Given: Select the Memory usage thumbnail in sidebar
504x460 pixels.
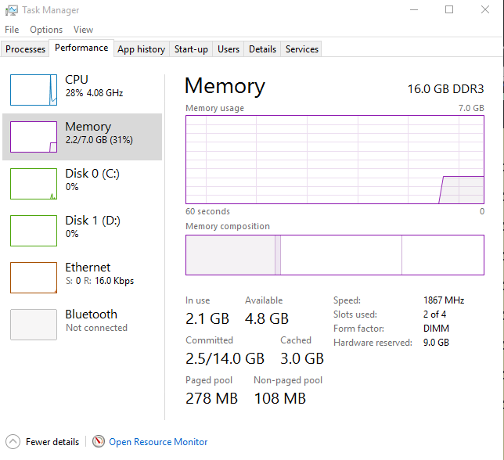Looking at the screenshot, I should click(34, 137).
